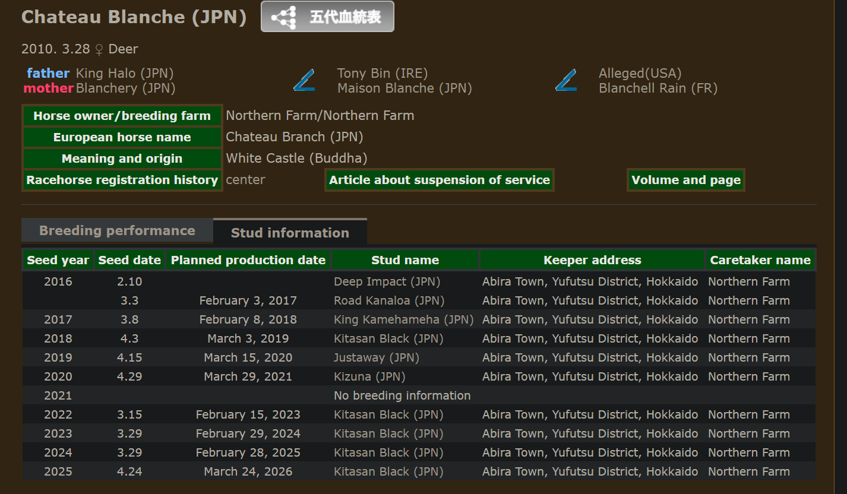Click the Seed date column header
This screenshot has width=847, height=494.
129,260
